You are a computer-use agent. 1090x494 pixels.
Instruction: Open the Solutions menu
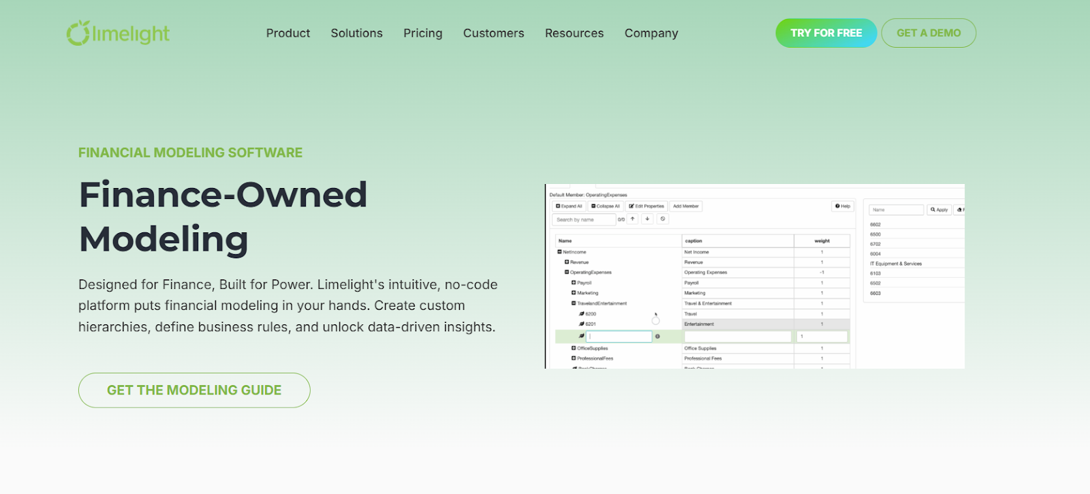pos(357,33)
